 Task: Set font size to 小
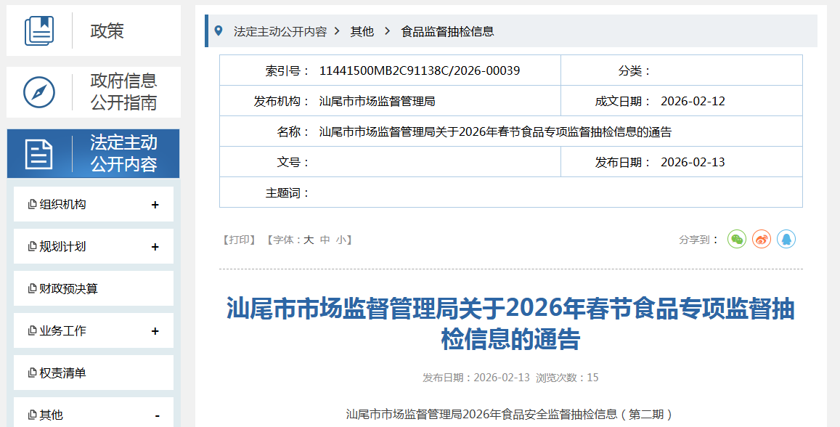(341, 240)
